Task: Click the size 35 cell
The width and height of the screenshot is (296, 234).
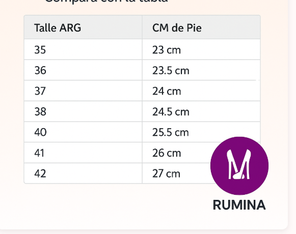Action: pyautogui.click(x=83, y=49)
